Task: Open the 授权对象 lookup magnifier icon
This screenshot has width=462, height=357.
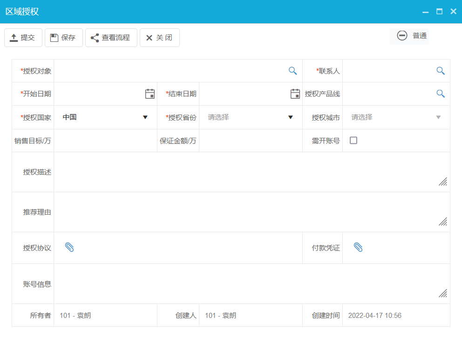Action: (x=292, y=70)
